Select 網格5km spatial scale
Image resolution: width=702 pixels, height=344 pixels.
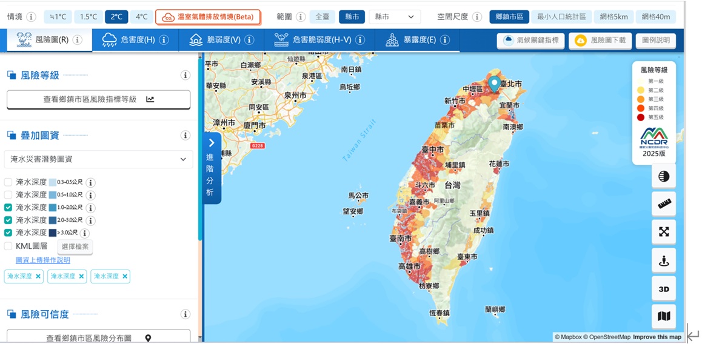(x=614, y=17)
